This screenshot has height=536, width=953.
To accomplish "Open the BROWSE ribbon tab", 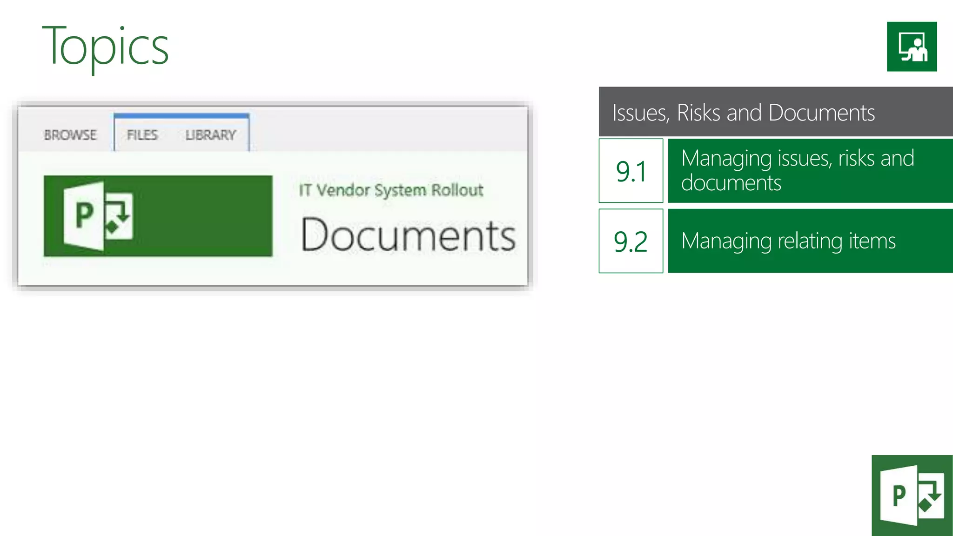I will pos(70,135).
